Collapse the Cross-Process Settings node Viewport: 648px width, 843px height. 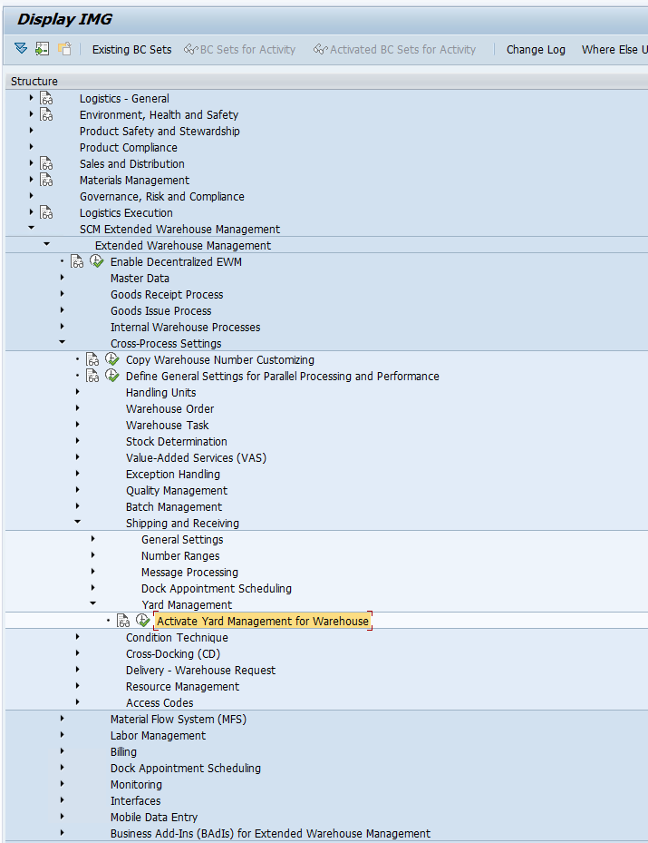click(63, 342)
